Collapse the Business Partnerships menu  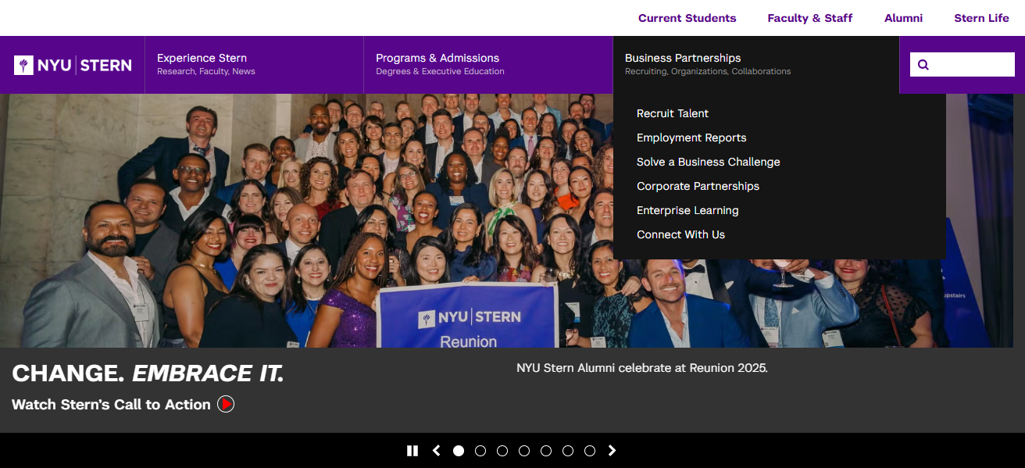coord(755,65)
